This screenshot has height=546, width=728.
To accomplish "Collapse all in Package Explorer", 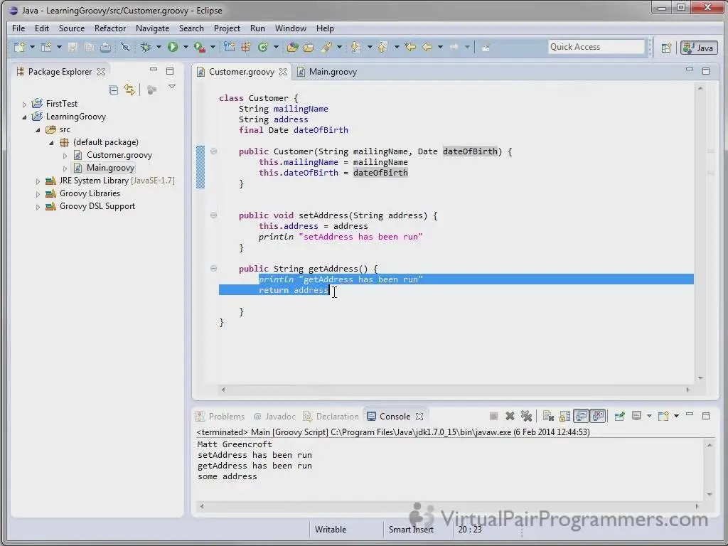I will pyautogui.click(x=113, y=90).
